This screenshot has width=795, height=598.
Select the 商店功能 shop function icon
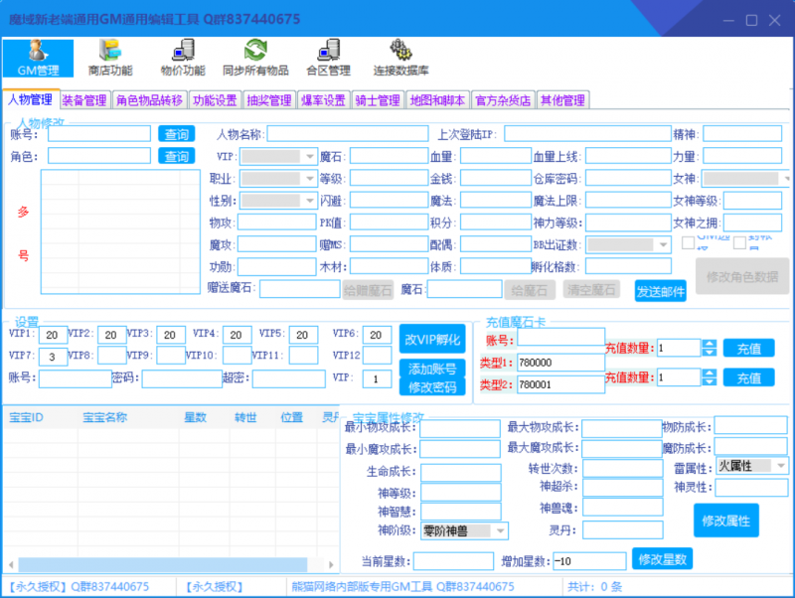pos(112,56)
